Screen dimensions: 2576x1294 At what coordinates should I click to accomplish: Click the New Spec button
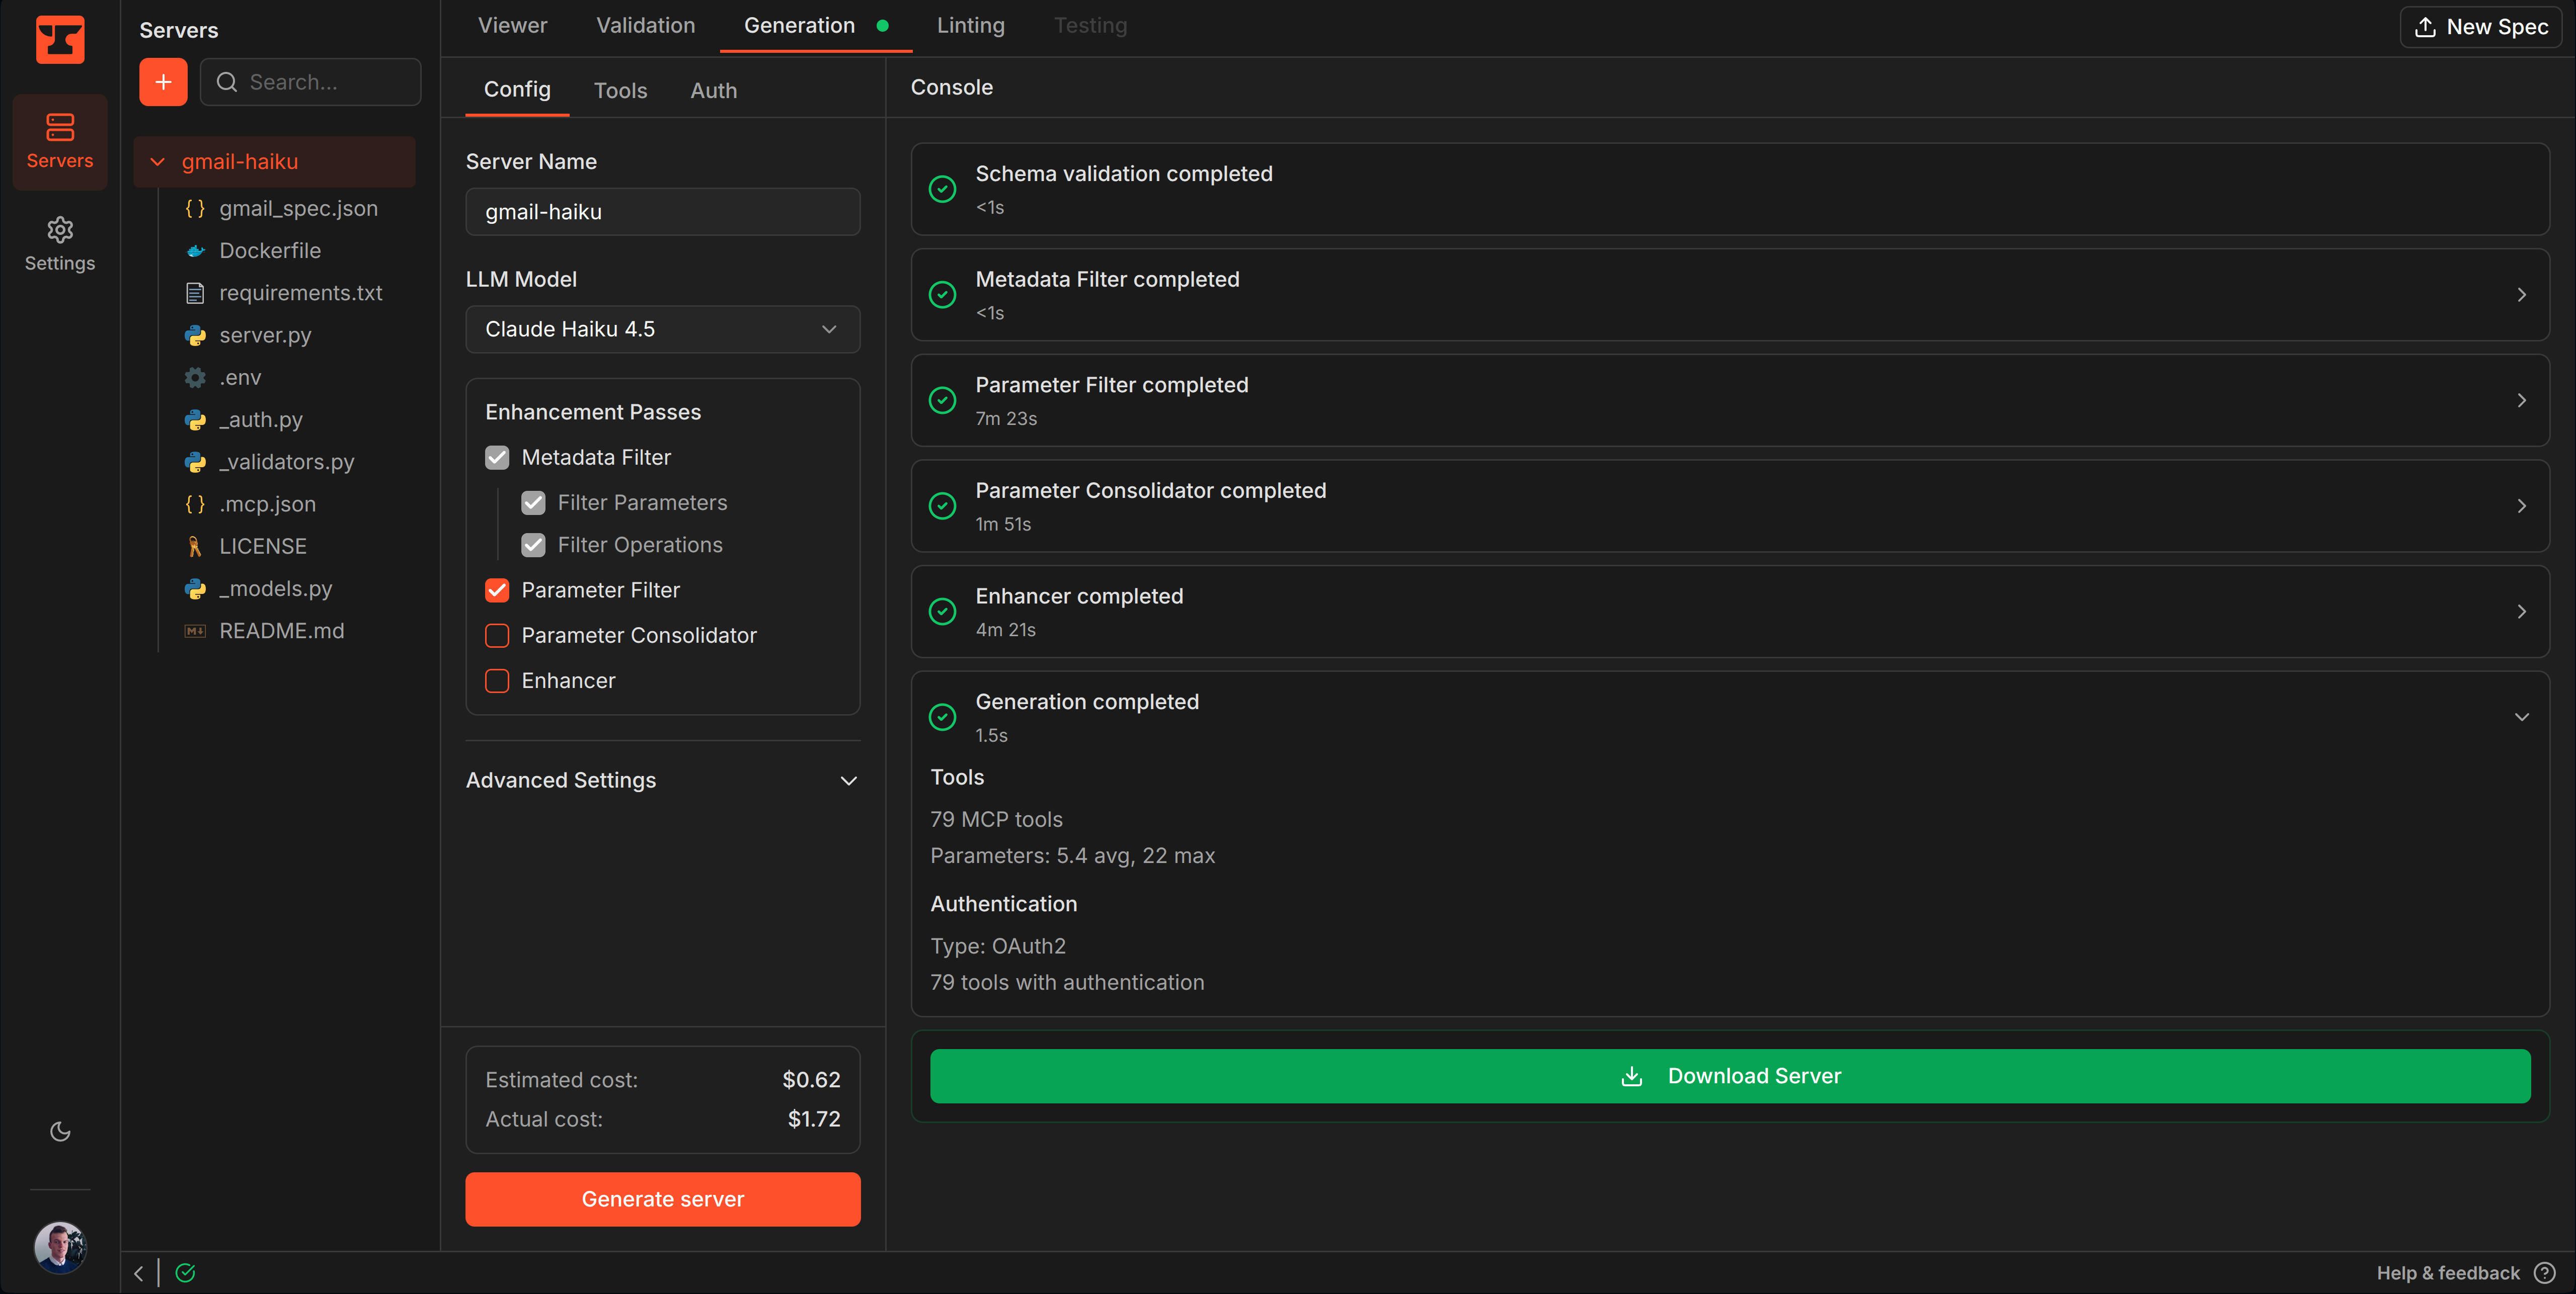coord(2480,27)
